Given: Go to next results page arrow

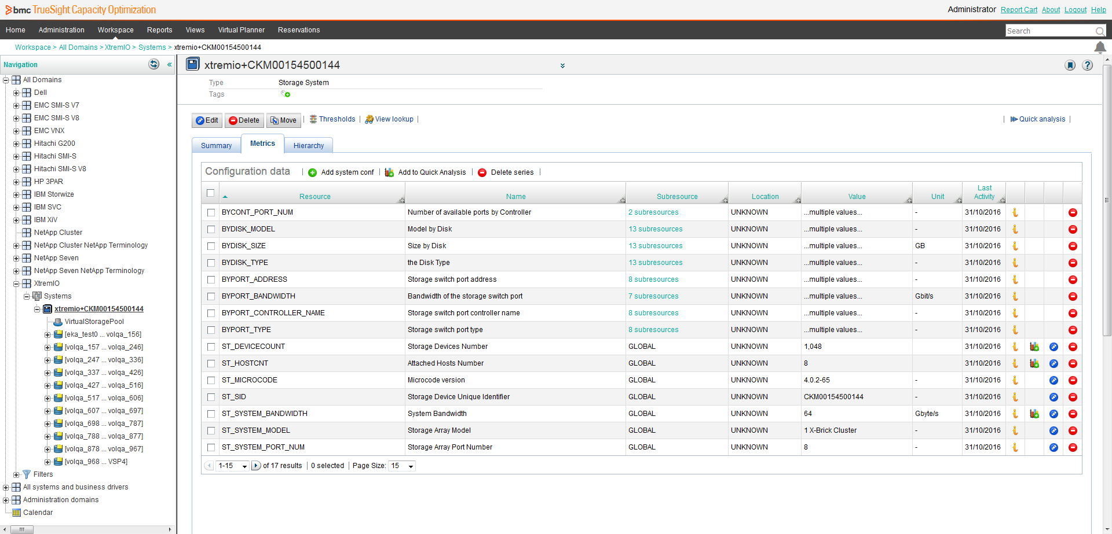Looking at the screenshot, I should 256,466.
